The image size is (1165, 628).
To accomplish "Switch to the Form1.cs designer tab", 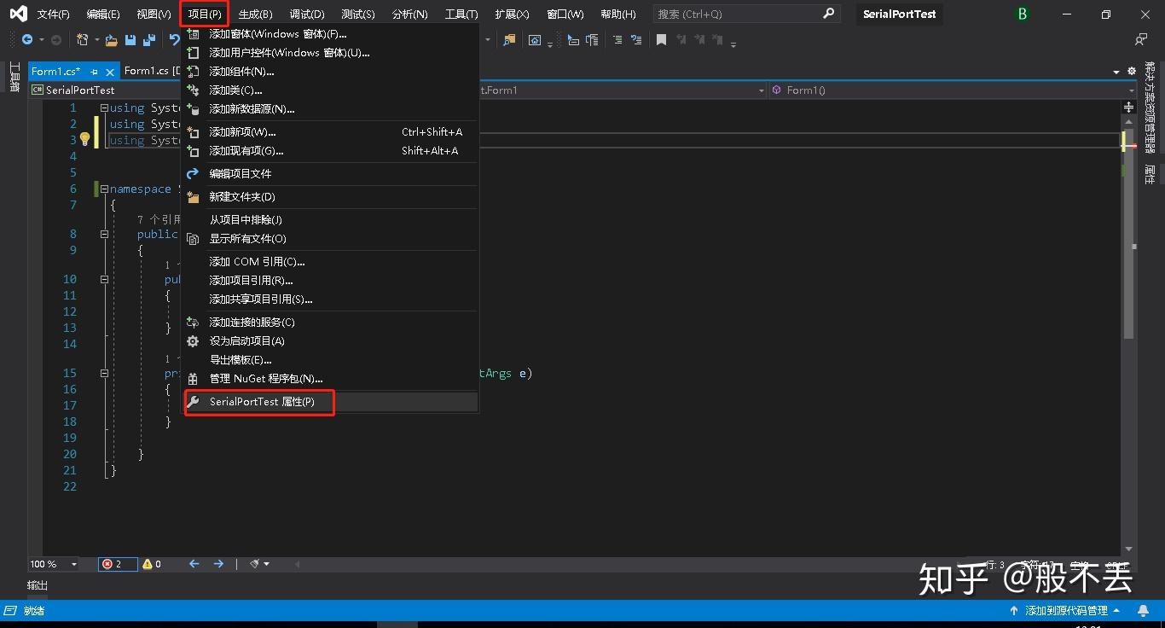I will click(151, 71).
